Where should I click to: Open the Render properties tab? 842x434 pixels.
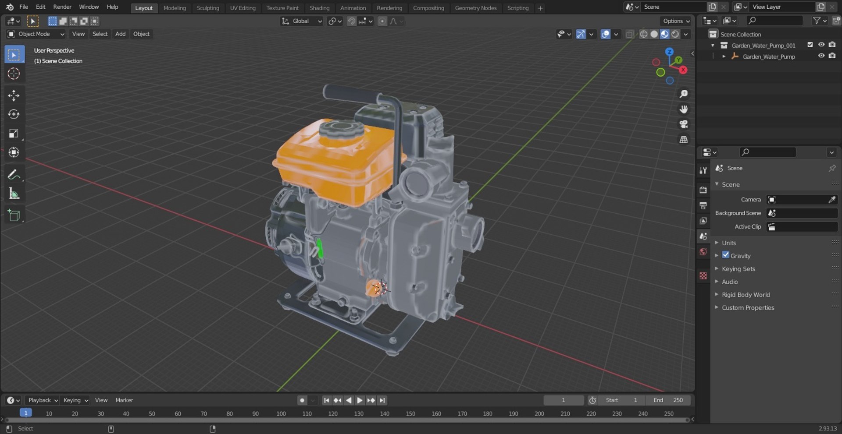703,190
